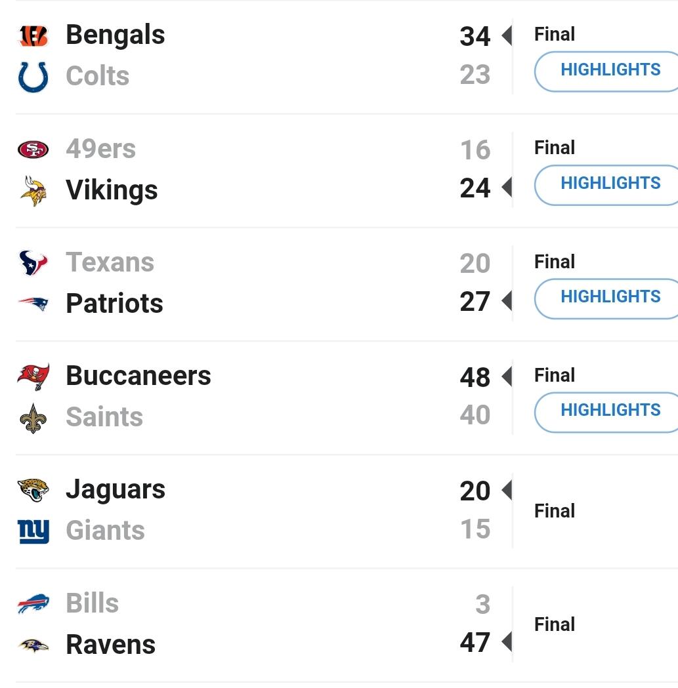678x688 pixels.
Task: Select the Ravens team logo
Action: [33, 645]
